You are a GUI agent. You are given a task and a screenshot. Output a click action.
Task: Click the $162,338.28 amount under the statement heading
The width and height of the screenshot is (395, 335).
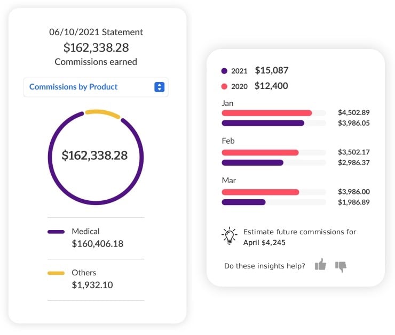coord(96,47)
